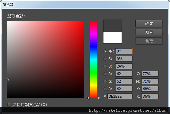Viewport: 170px width, 114px height.
Task: Select the blue radio button beside 62
Action: coord(105,89)
